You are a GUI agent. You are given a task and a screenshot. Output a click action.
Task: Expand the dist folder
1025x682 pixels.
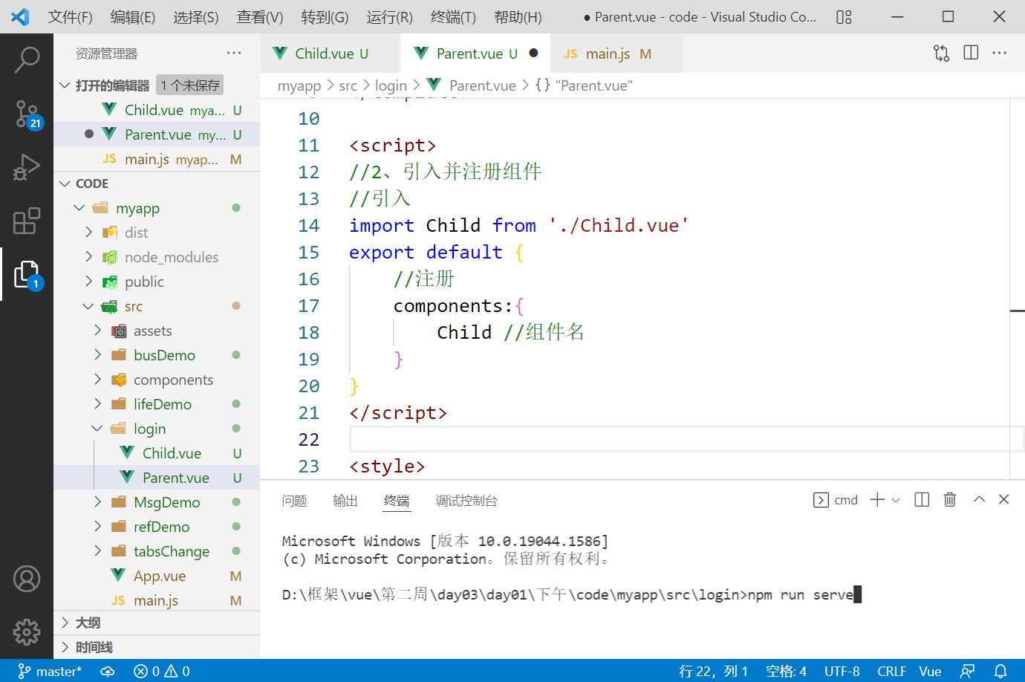[88, 233]
